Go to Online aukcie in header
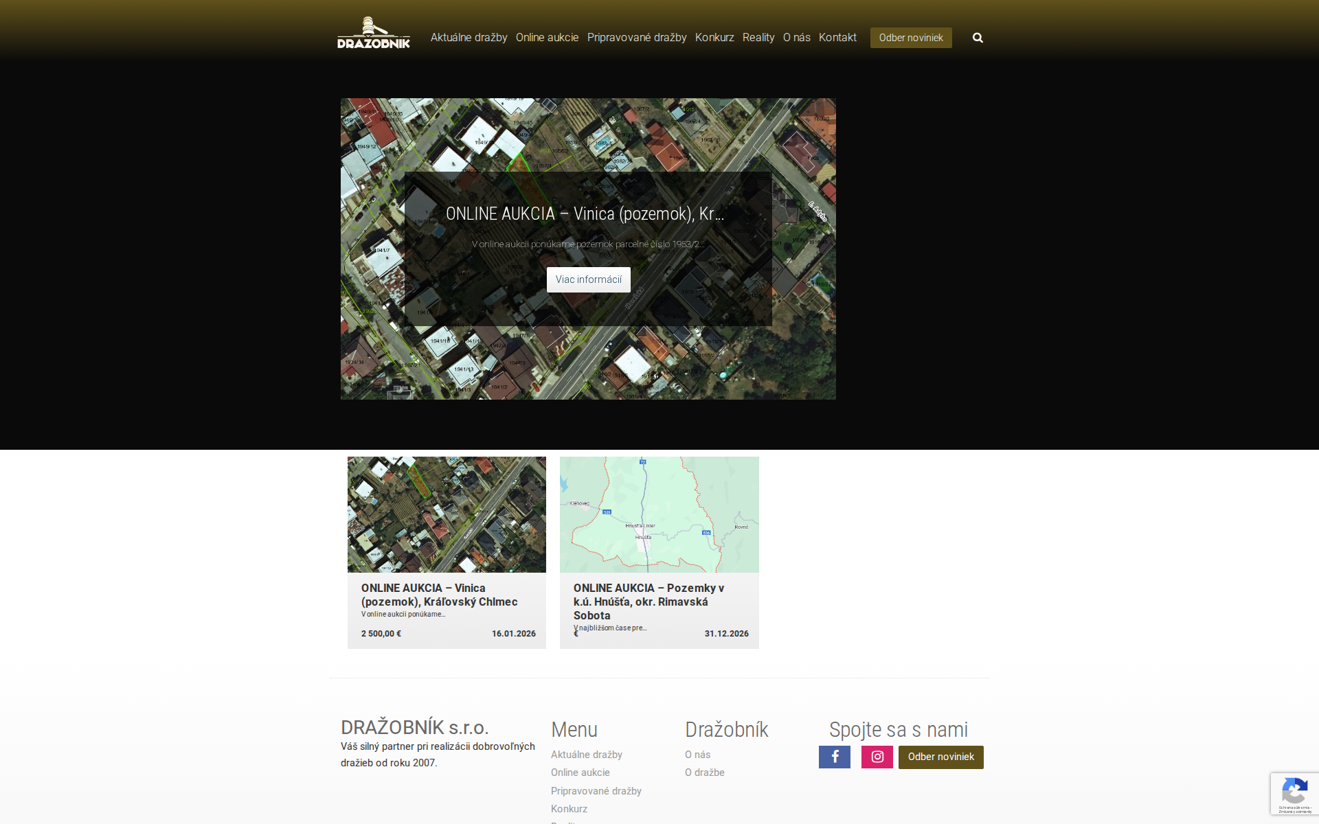Image resolution: width=1319 pixels, height=824 pixels. 547,38
